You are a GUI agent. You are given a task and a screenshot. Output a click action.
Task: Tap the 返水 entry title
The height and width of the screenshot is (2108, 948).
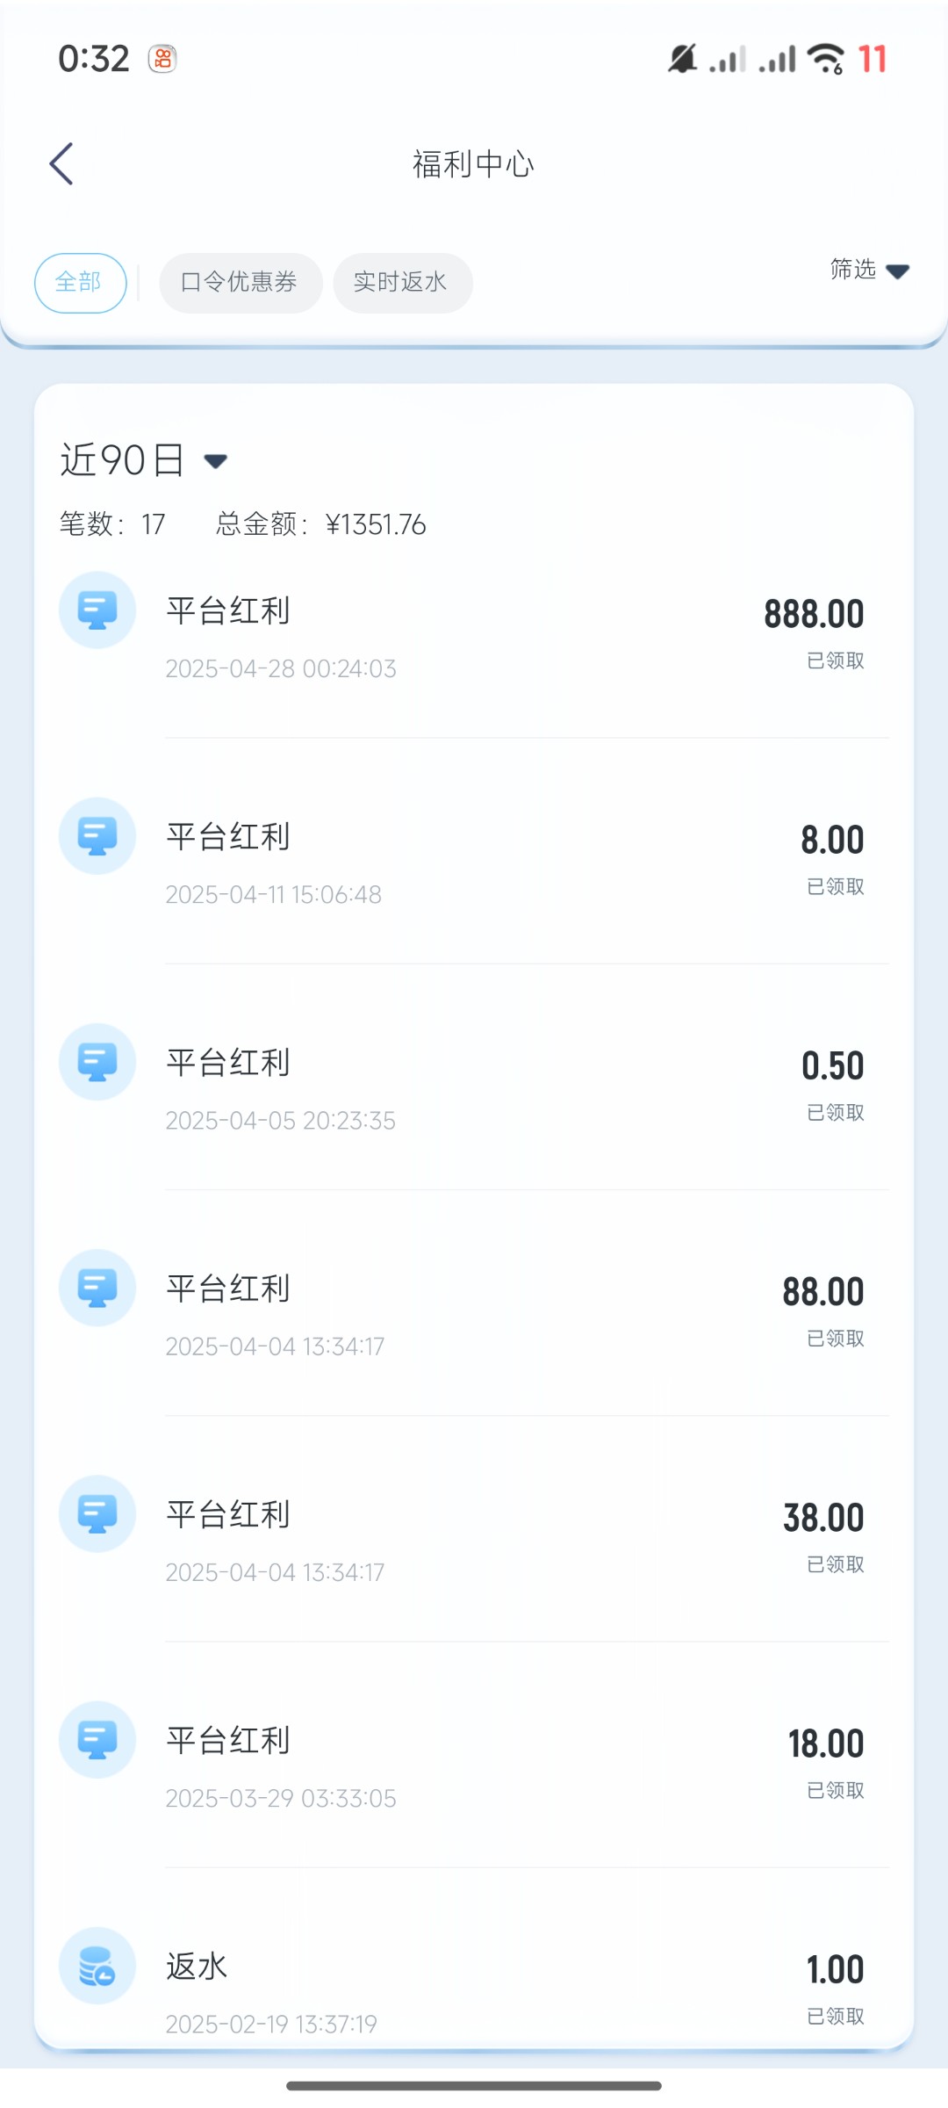(x=197, y=1966)
